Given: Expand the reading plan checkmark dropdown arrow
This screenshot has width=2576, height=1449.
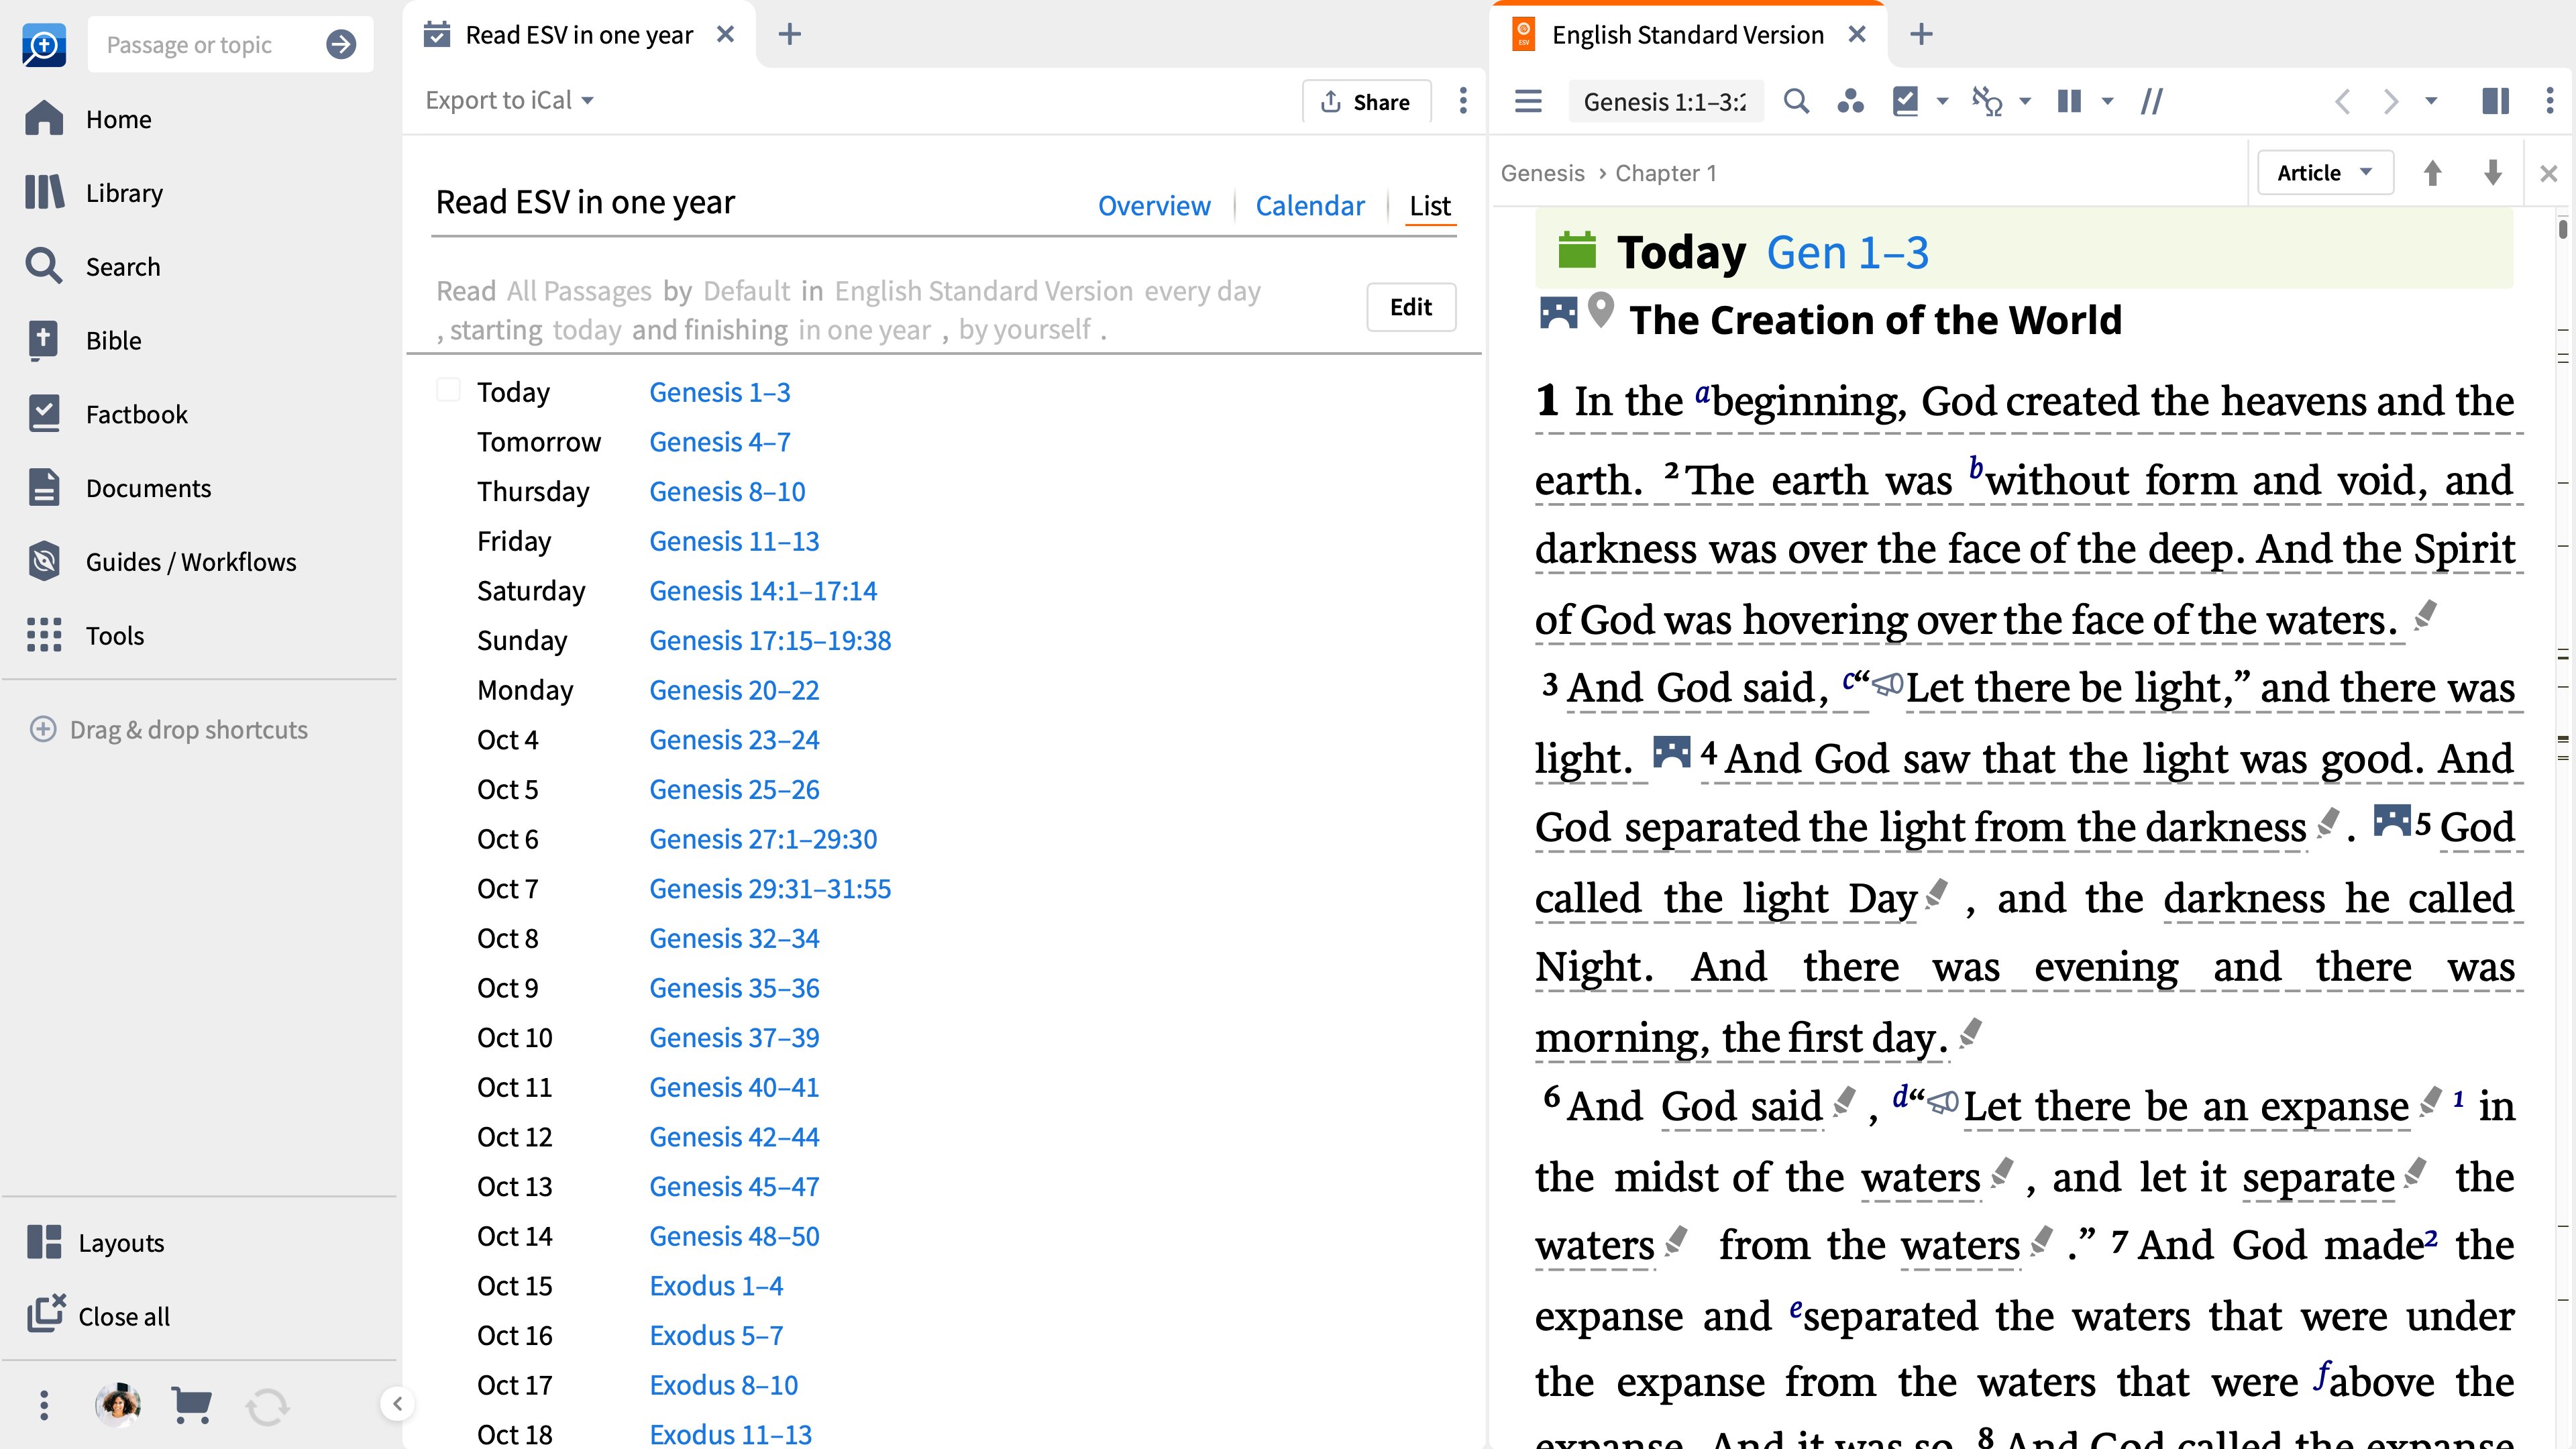Looking at the screenshot, I should [1943, 101].
